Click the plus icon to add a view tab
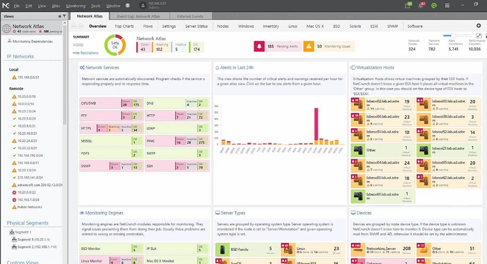The width and height of the screenshot is (487, 264). pos(479,26)
